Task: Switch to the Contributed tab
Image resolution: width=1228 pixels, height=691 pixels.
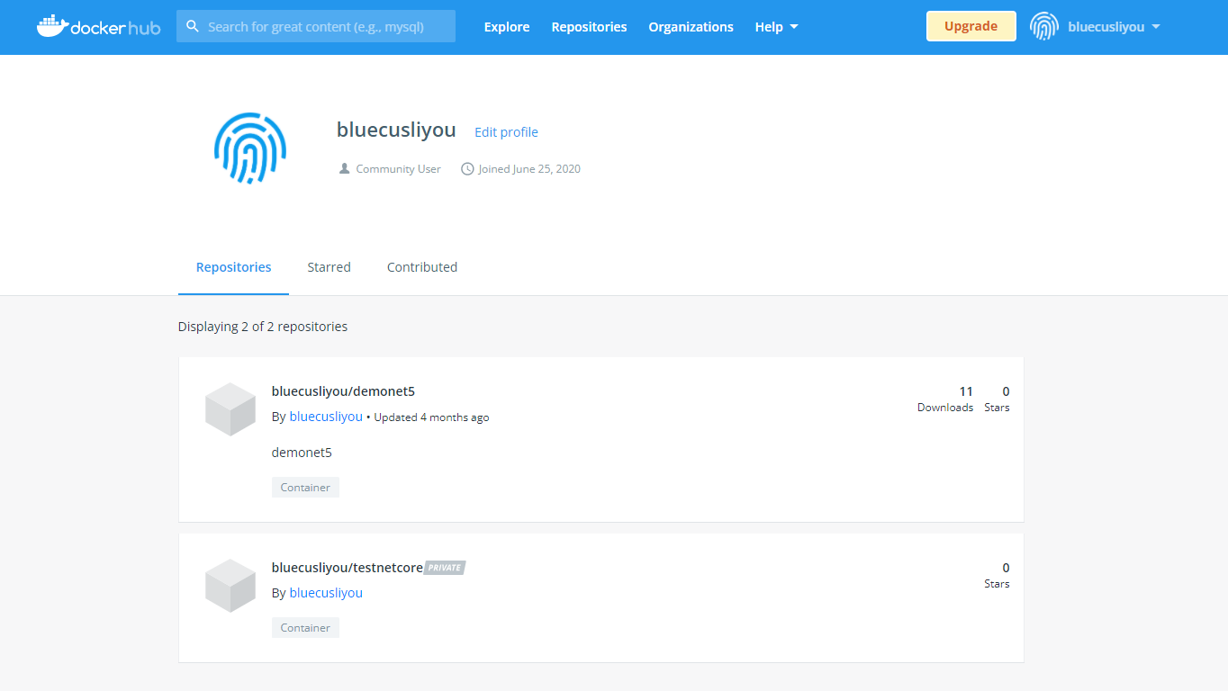Action: pyautogui.click(x=422, y=267)
